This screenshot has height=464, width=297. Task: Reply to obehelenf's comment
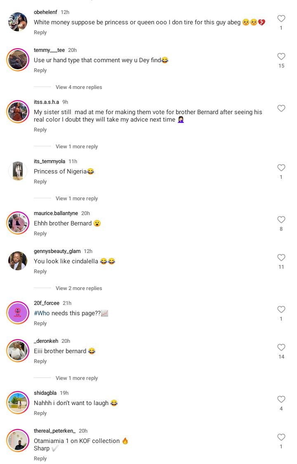(40, 33)
